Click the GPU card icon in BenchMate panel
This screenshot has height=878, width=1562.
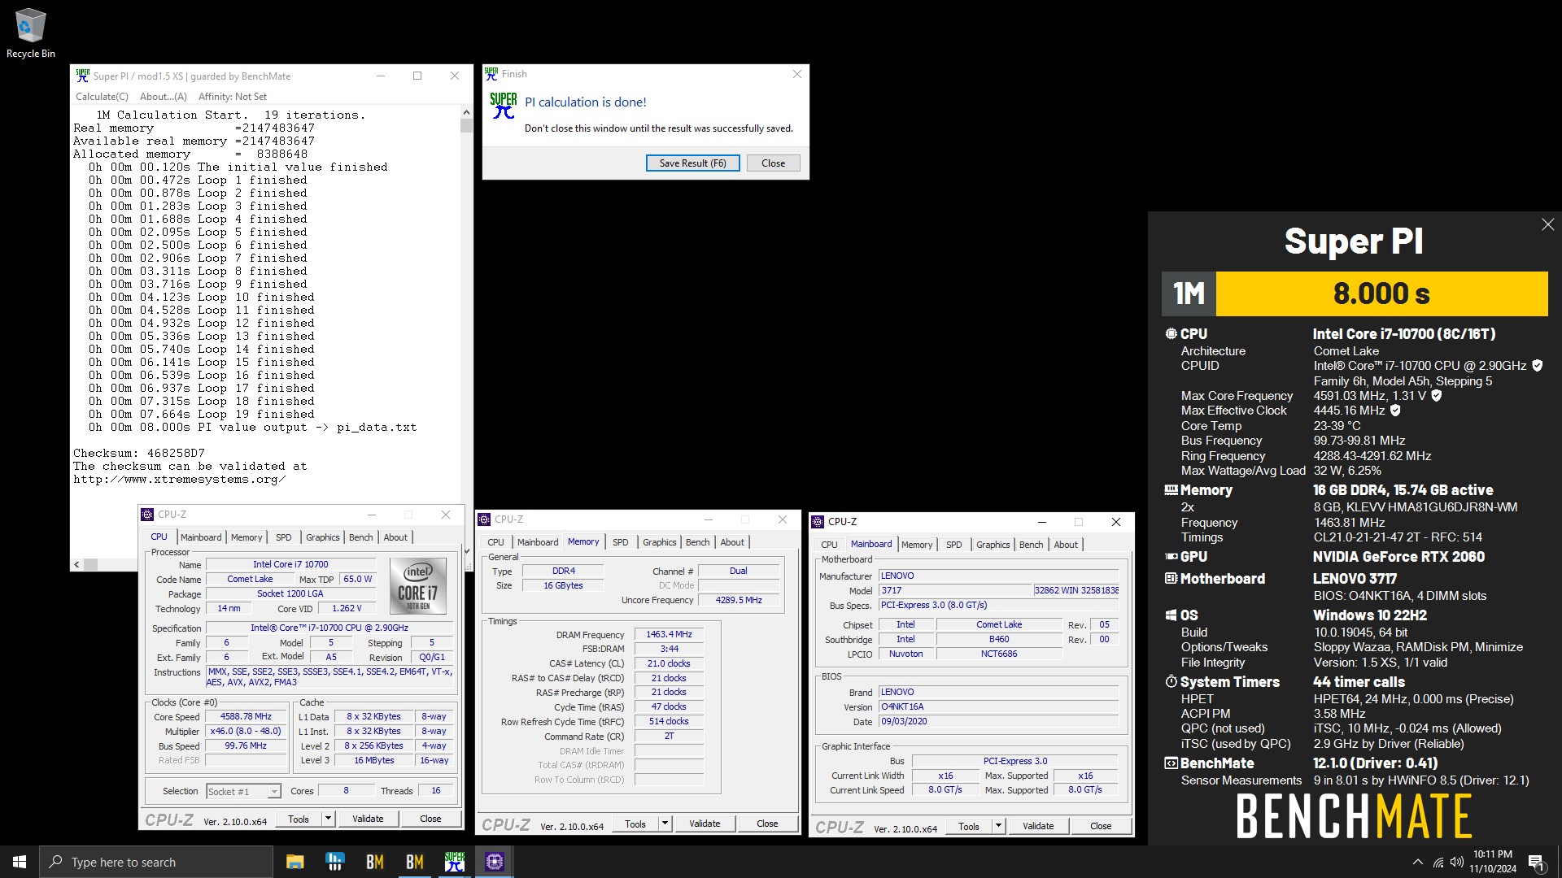1171,557
